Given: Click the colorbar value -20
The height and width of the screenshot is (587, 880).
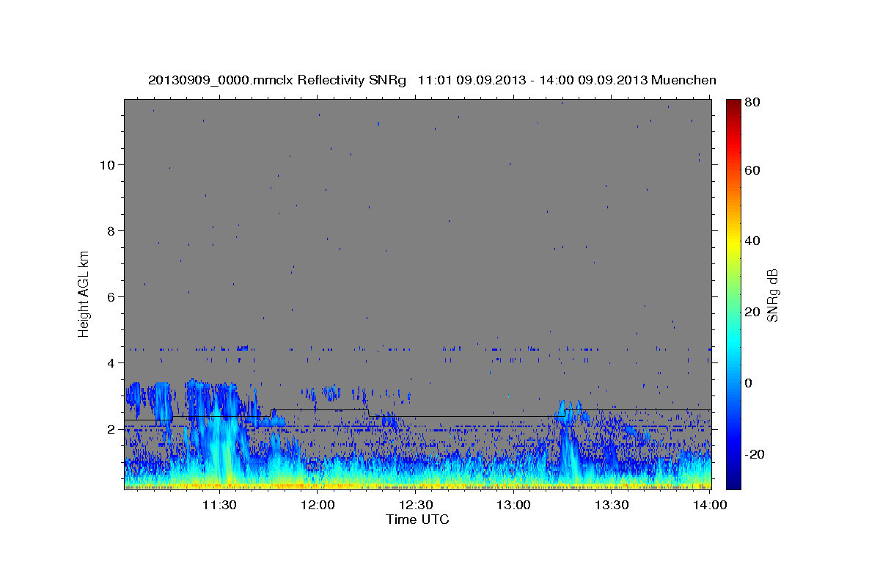Looking at the screenshot, I should 755,454.
